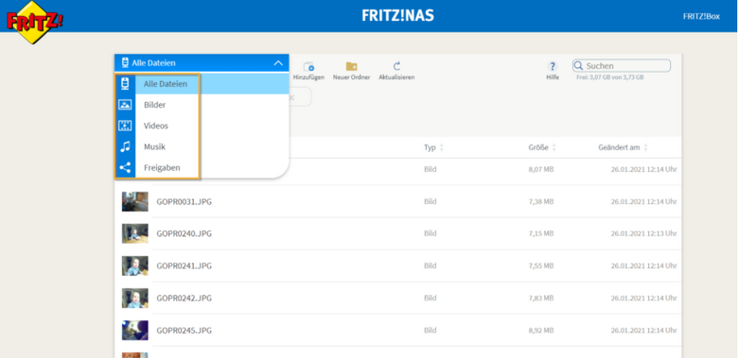
Task: Sort files by Typ column arrows
Action: 442,147
